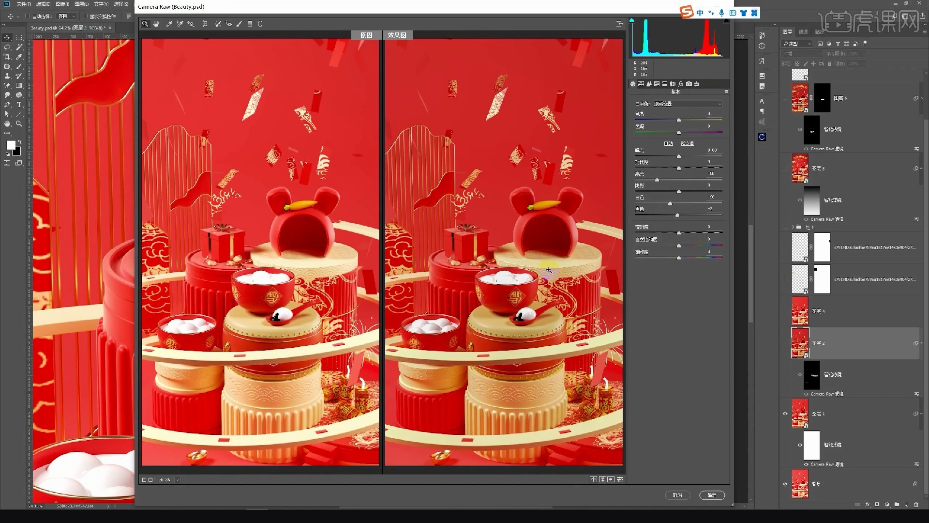Image resolution: width=929 pixels, height=523 pixels.
Task: Collapse smart filter list of 图层 5
Action: pyautogui.click(x=921, y=169)
